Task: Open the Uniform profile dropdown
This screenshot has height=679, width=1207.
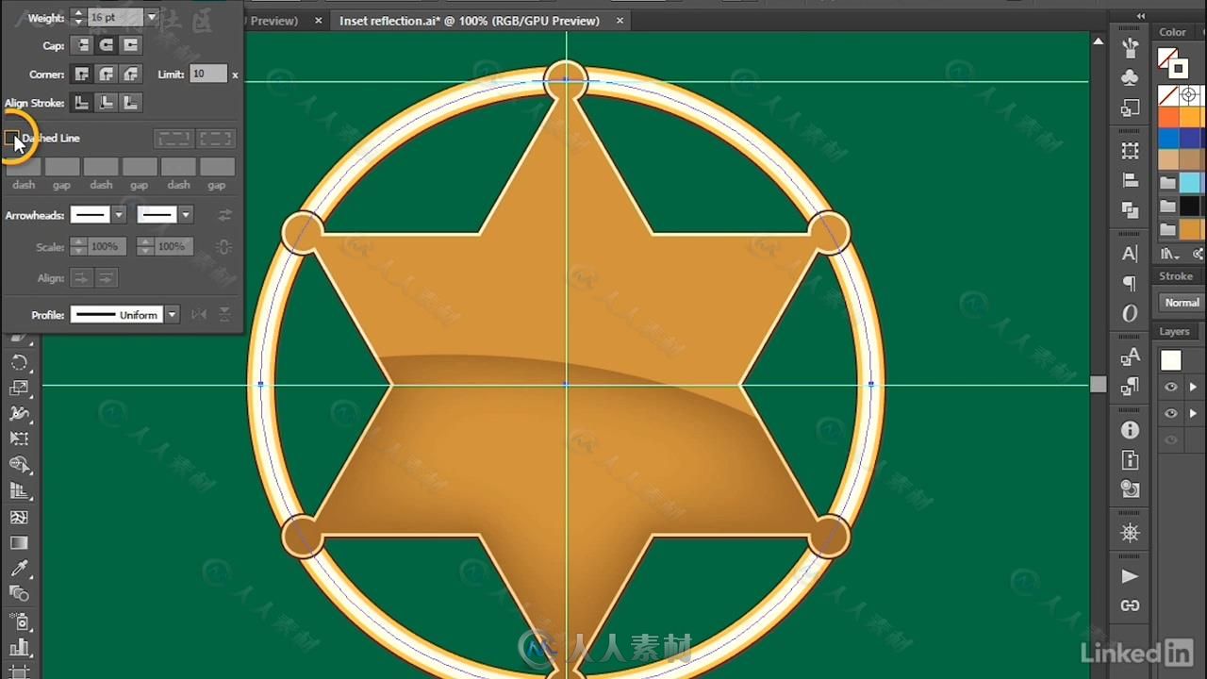Action: 172,315
